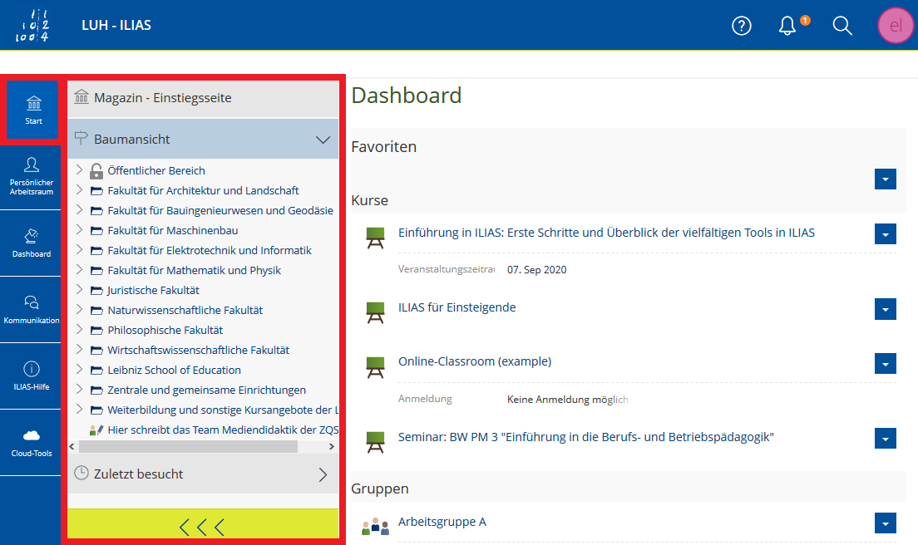Open group Arbeitsgruppe A
The height and width of the screenshot is (545, 918).
coord(442,522)
